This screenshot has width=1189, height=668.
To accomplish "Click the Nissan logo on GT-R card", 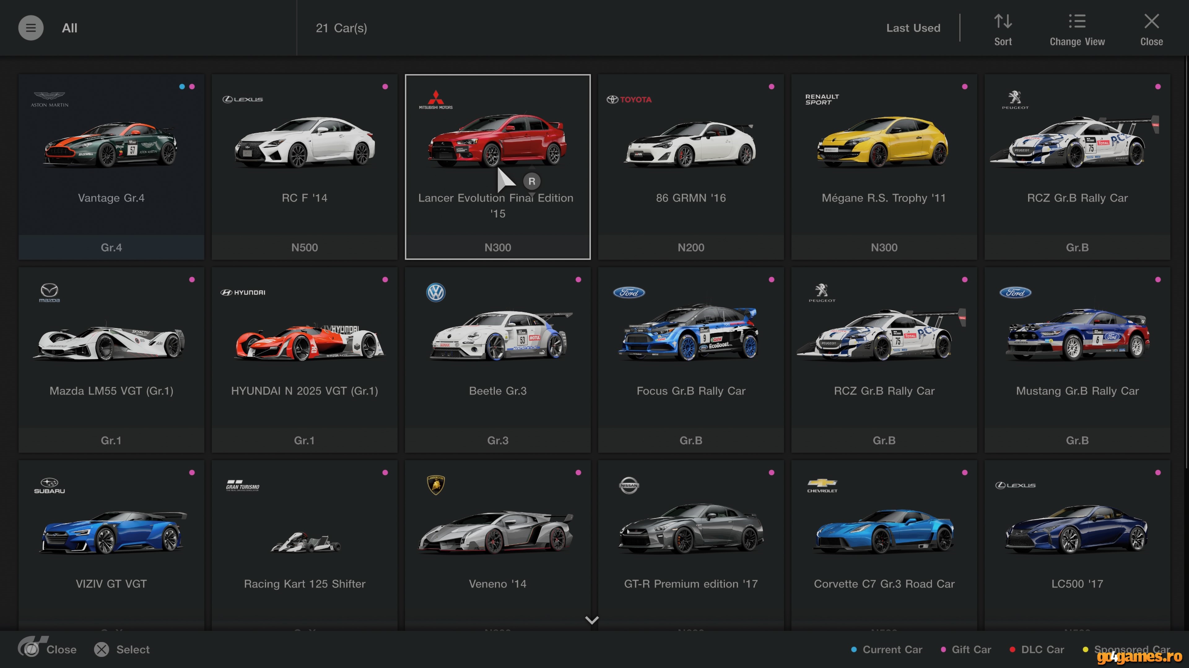I will click(x=629, y=485).
